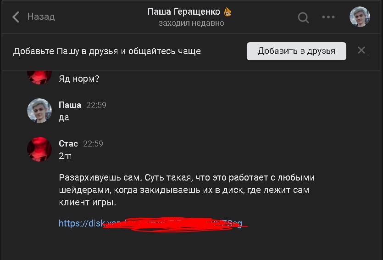The image size is (383, 260).
Task: Open search in this conversation
Action: point(303,17)
